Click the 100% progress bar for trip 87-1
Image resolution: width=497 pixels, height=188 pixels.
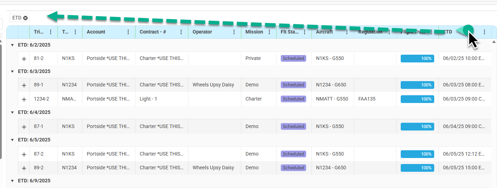coord(417,127)
